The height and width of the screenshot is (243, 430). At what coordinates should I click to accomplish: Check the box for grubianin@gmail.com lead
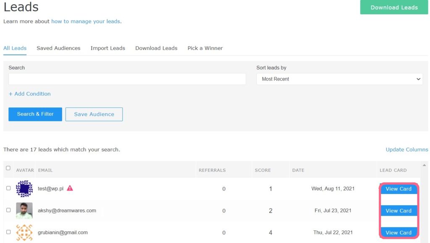[8, 232]
